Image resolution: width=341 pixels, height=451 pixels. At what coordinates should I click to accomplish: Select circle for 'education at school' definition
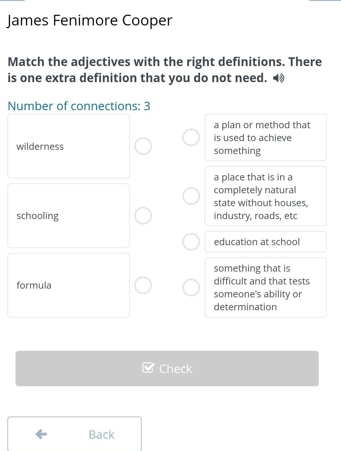pos(191,242)
